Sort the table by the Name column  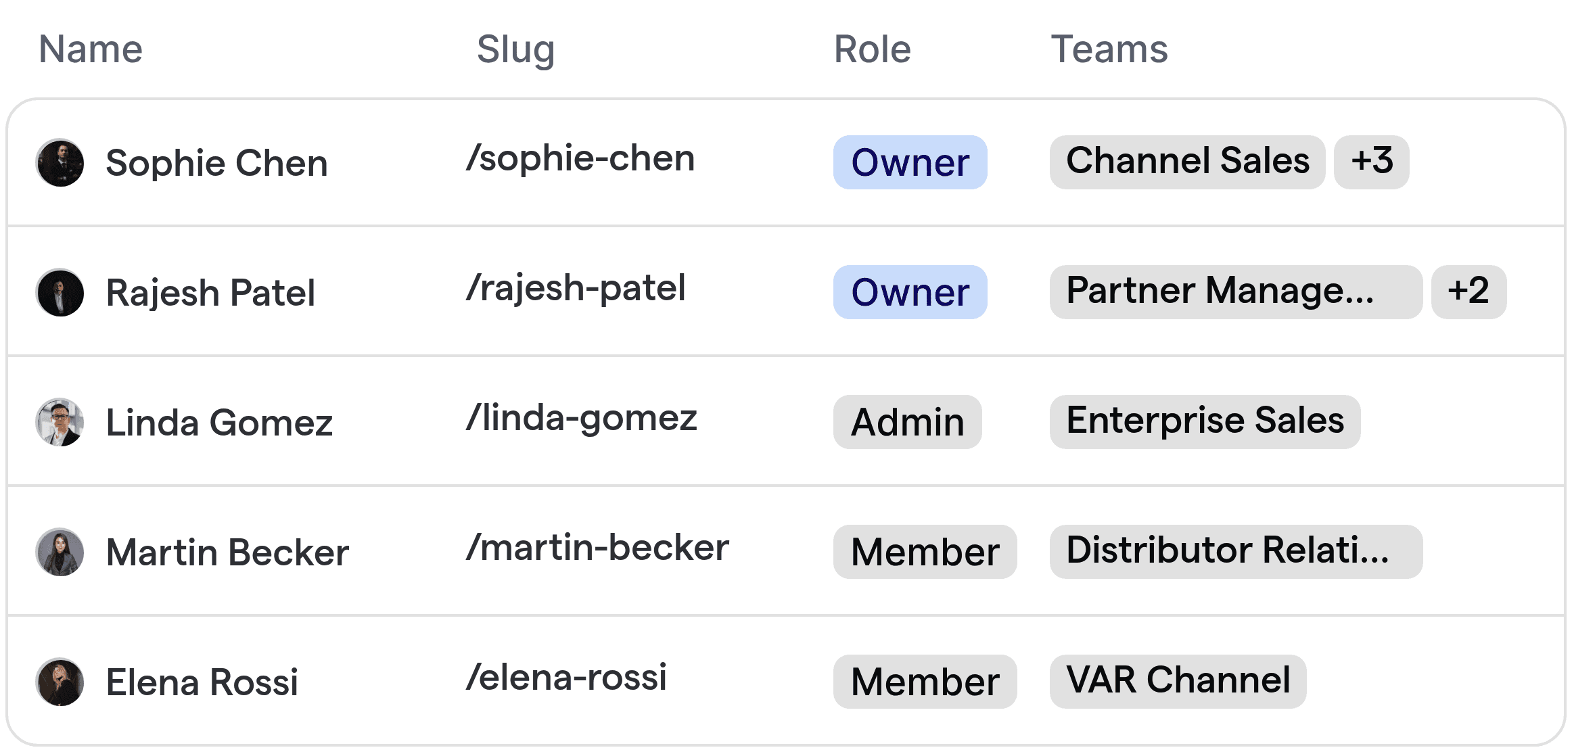pyautogui.click(x=91, y=48)
